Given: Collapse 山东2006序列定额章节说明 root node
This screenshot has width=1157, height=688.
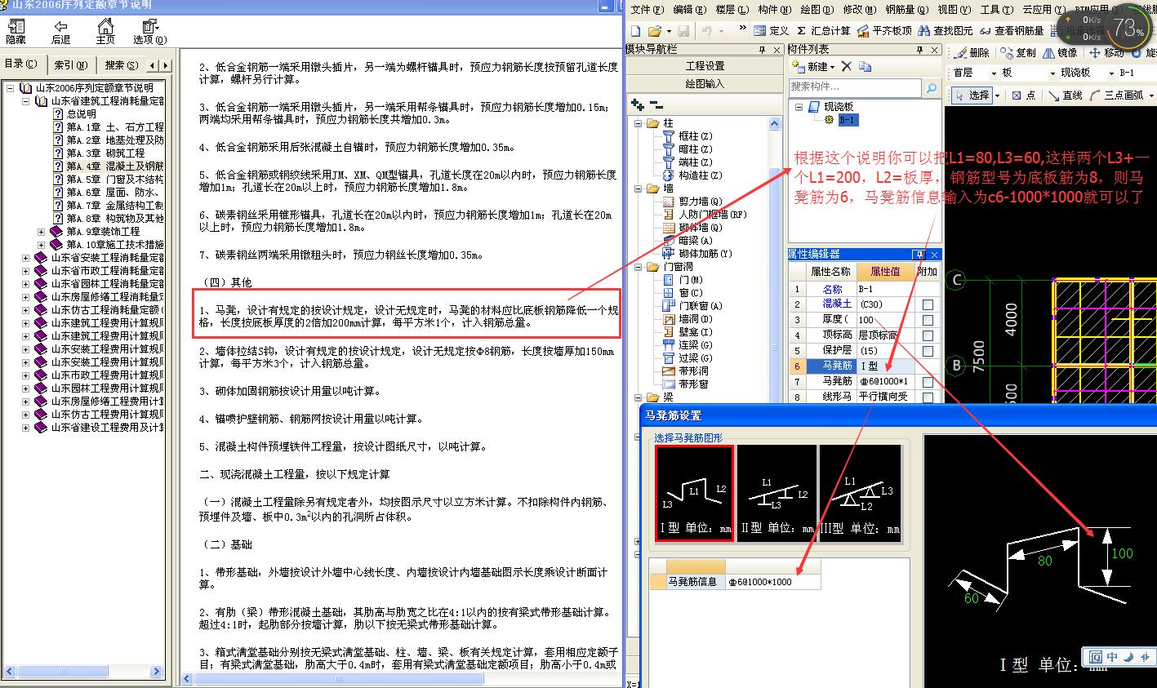Looking at the screenshot, I should point(10,88).
